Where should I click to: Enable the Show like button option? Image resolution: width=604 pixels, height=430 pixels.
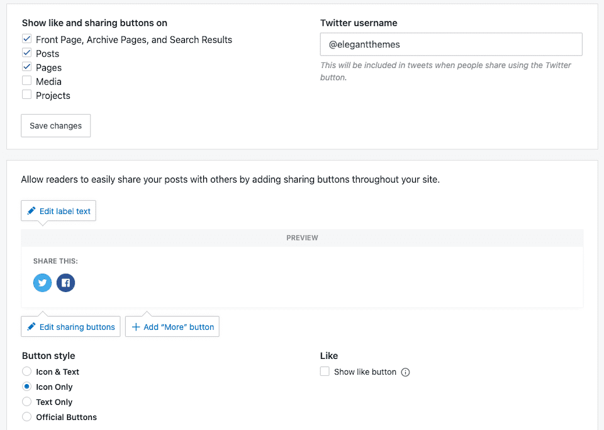click(x=324, y=371)
